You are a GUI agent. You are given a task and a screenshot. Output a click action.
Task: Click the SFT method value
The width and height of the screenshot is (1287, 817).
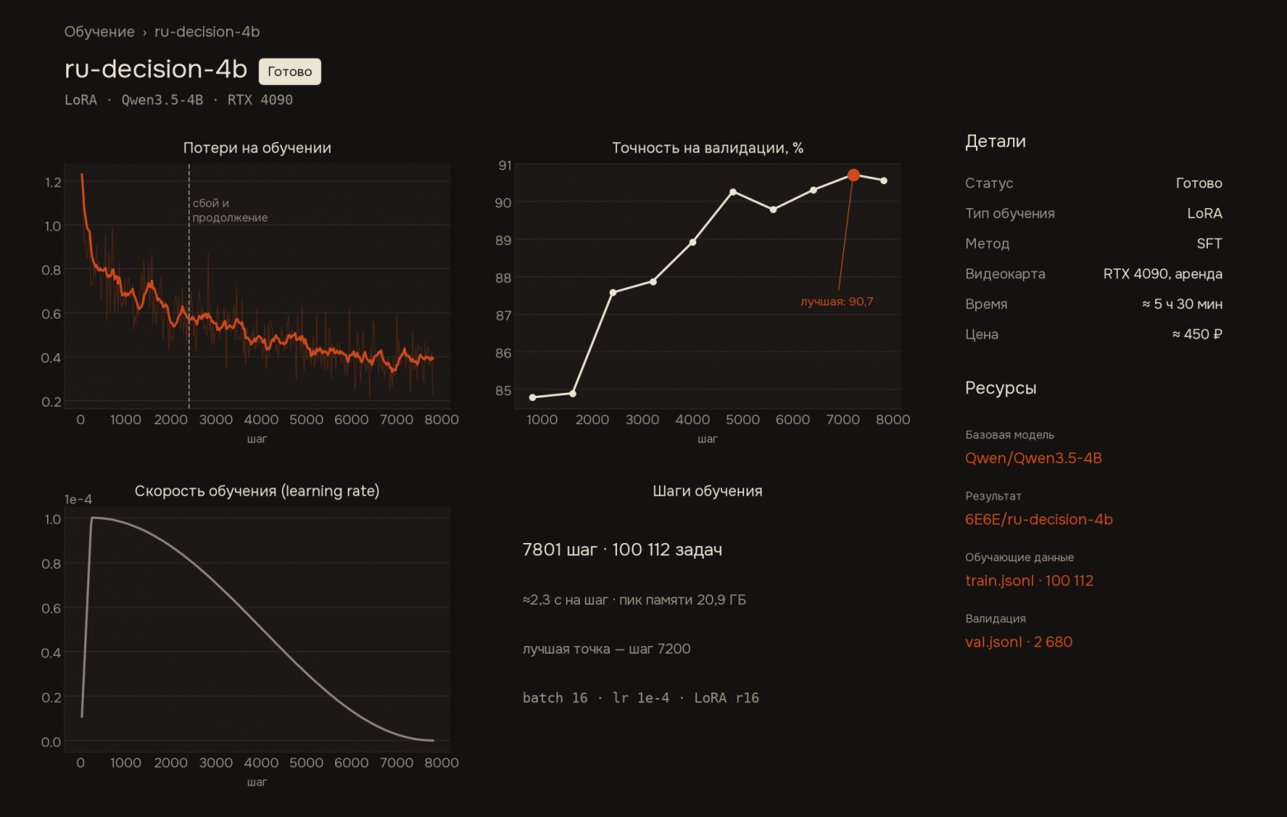coord(1209,243)
